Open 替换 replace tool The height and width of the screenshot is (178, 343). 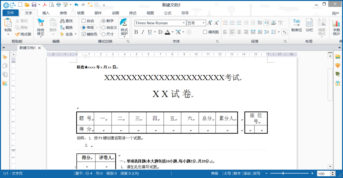click(x=66, y=27)
